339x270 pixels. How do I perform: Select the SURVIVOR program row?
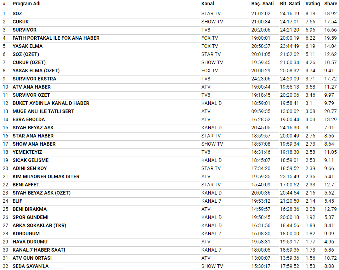click(x=24, y=30)
